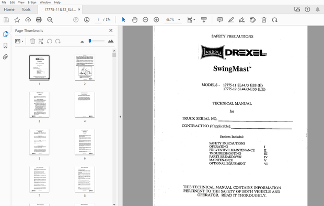Open the View menu
This screenshot has width=324, height=206.
click(x=21, y=2)
